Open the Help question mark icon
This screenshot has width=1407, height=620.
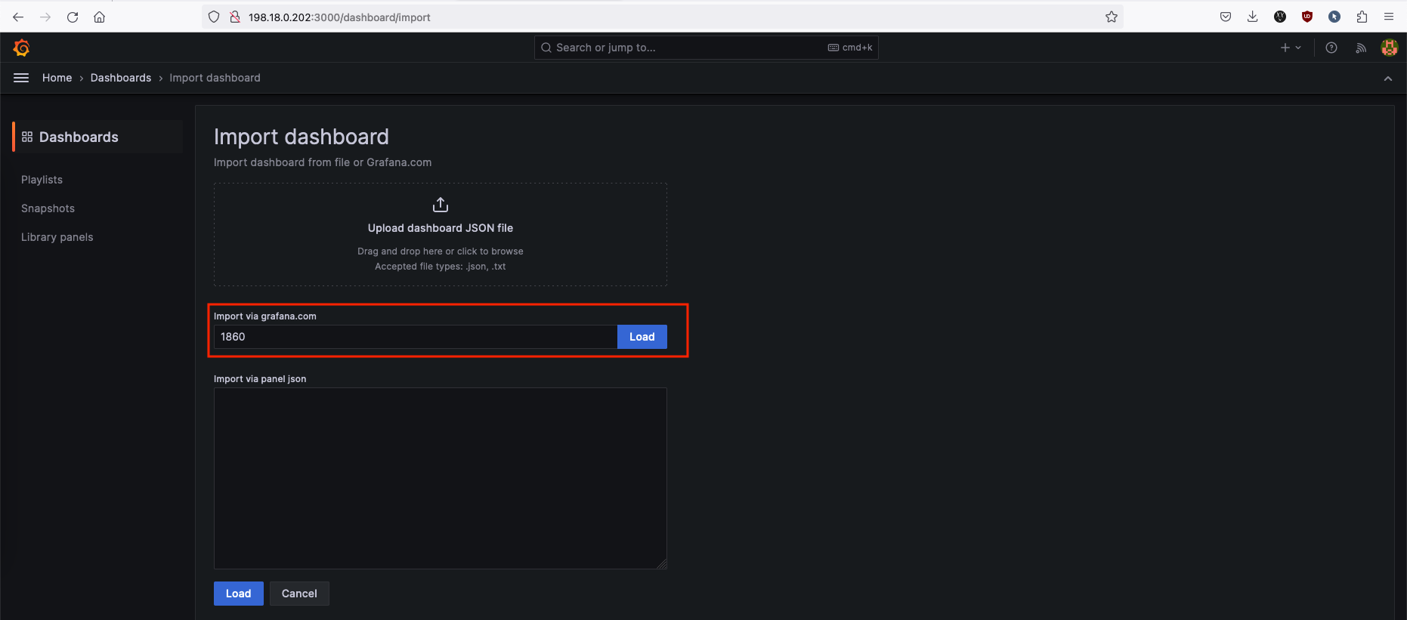pyautogui.click(x=1331, y=48)
